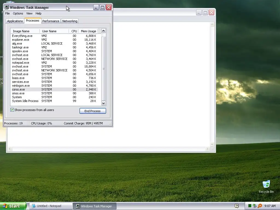This screenshot has width=280, height=210.
Task: Click the Notepad vertical scrollbar up arrow
Action: click(212, 24)
